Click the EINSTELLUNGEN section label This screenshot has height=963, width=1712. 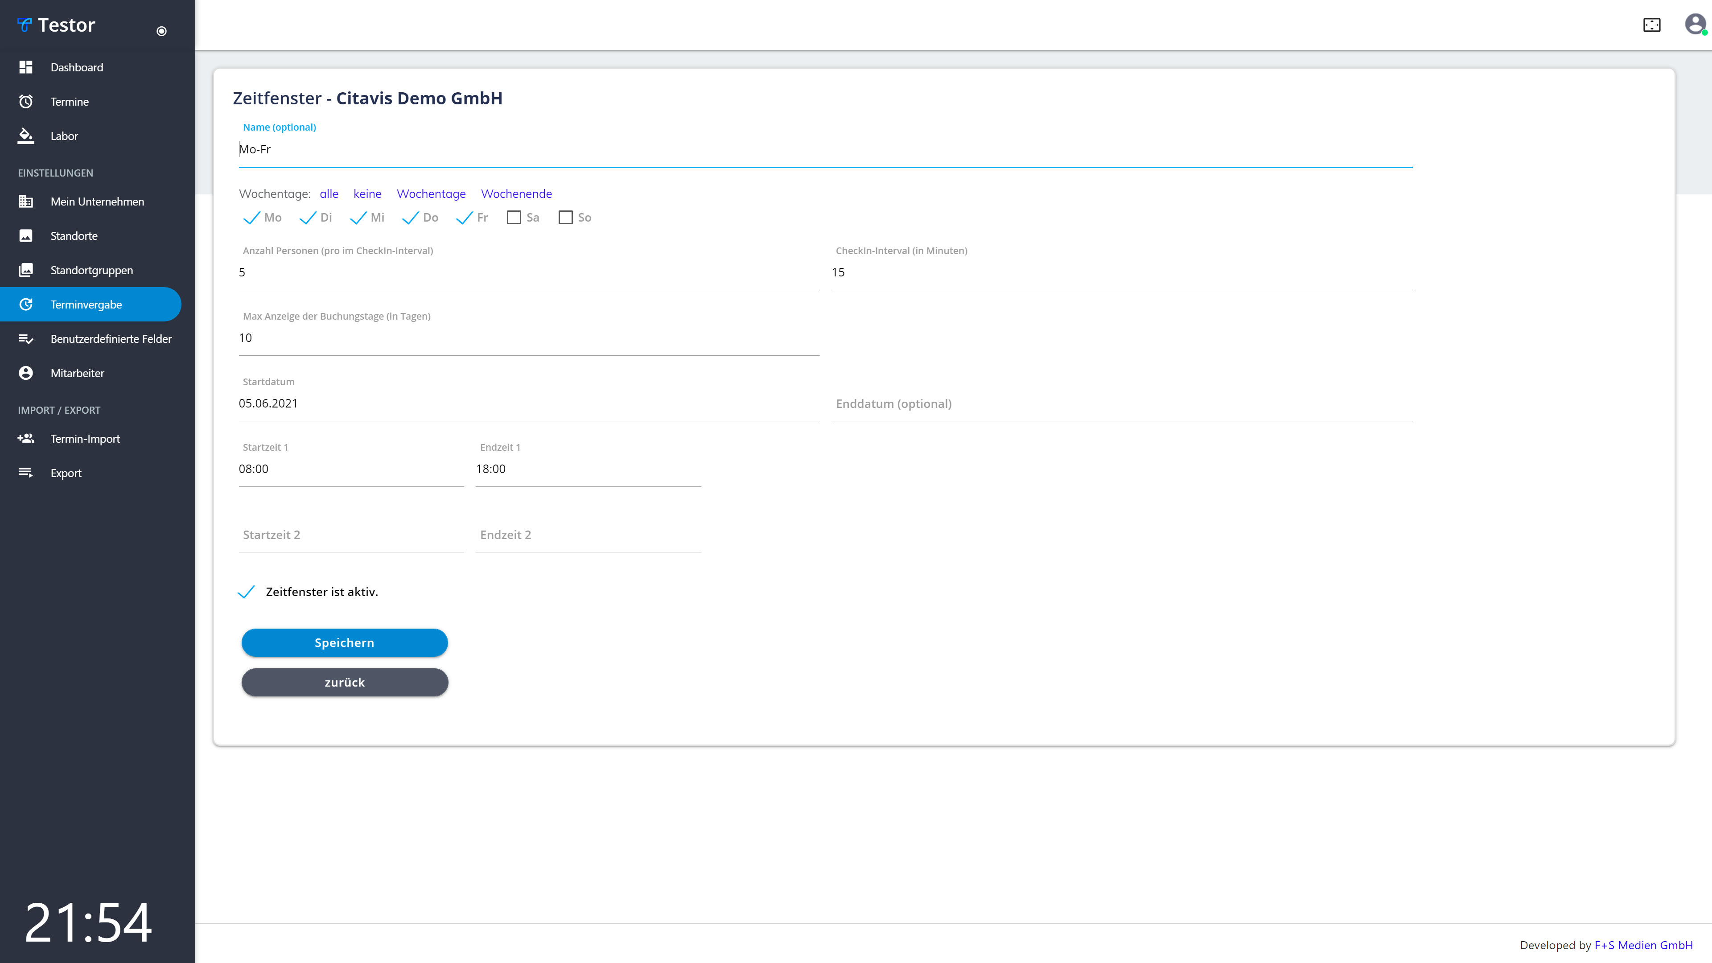[55, 173]
